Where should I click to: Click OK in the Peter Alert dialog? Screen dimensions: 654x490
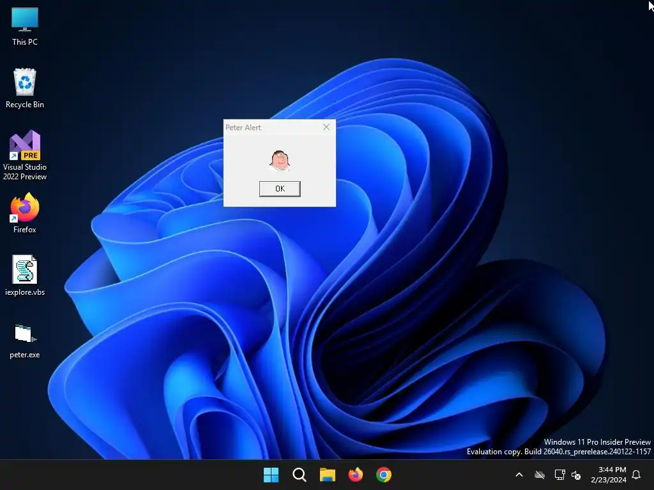280,189
